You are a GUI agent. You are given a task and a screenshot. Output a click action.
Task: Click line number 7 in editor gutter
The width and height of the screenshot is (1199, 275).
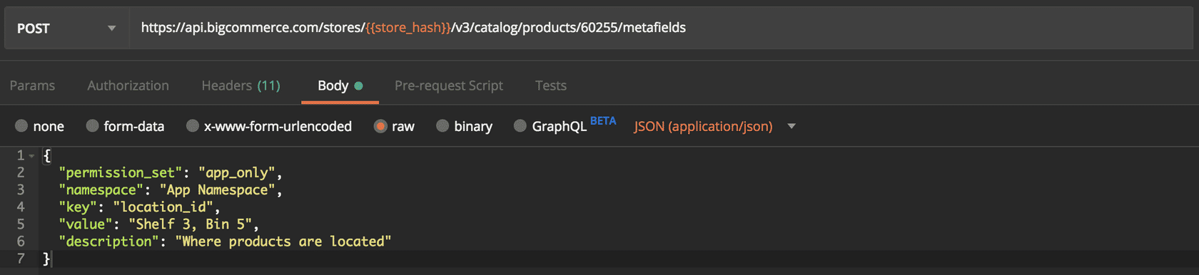point(21,259)
